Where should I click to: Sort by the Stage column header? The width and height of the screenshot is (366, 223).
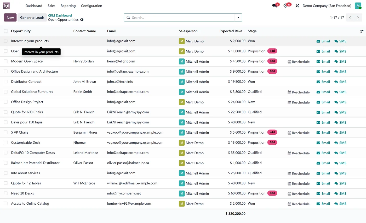(252, 31)
